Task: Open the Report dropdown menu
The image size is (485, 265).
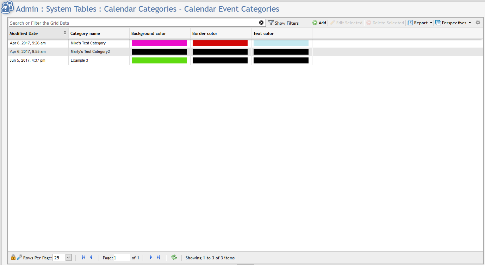Action: pos(420,23)
